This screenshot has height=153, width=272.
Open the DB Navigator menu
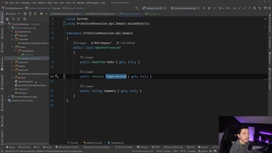coord(93,3)
